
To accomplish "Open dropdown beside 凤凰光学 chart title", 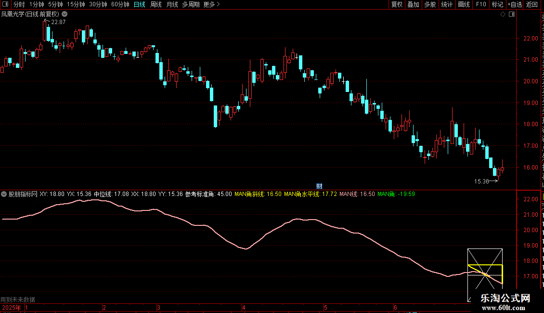I will [65, 14].
